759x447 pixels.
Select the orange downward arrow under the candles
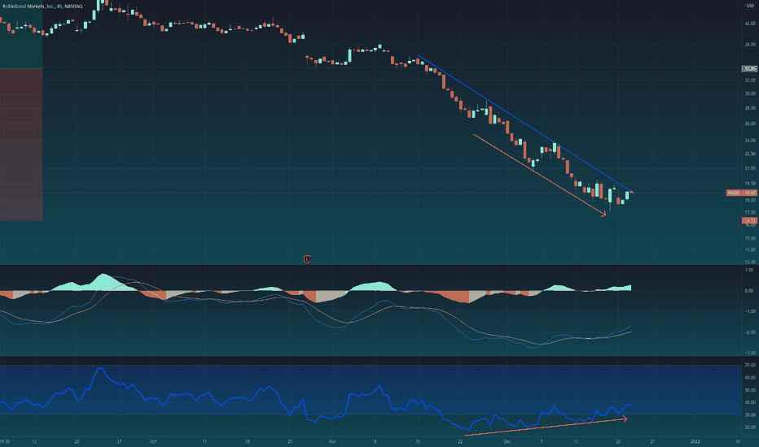539,175
